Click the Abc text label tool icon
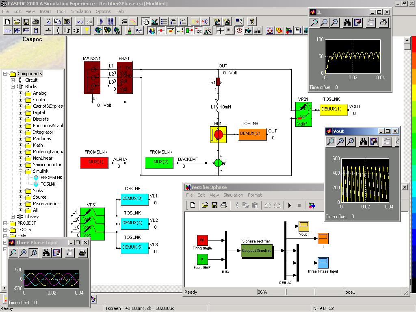This screenshot has height=312, width=416. [x=139, y=30]
